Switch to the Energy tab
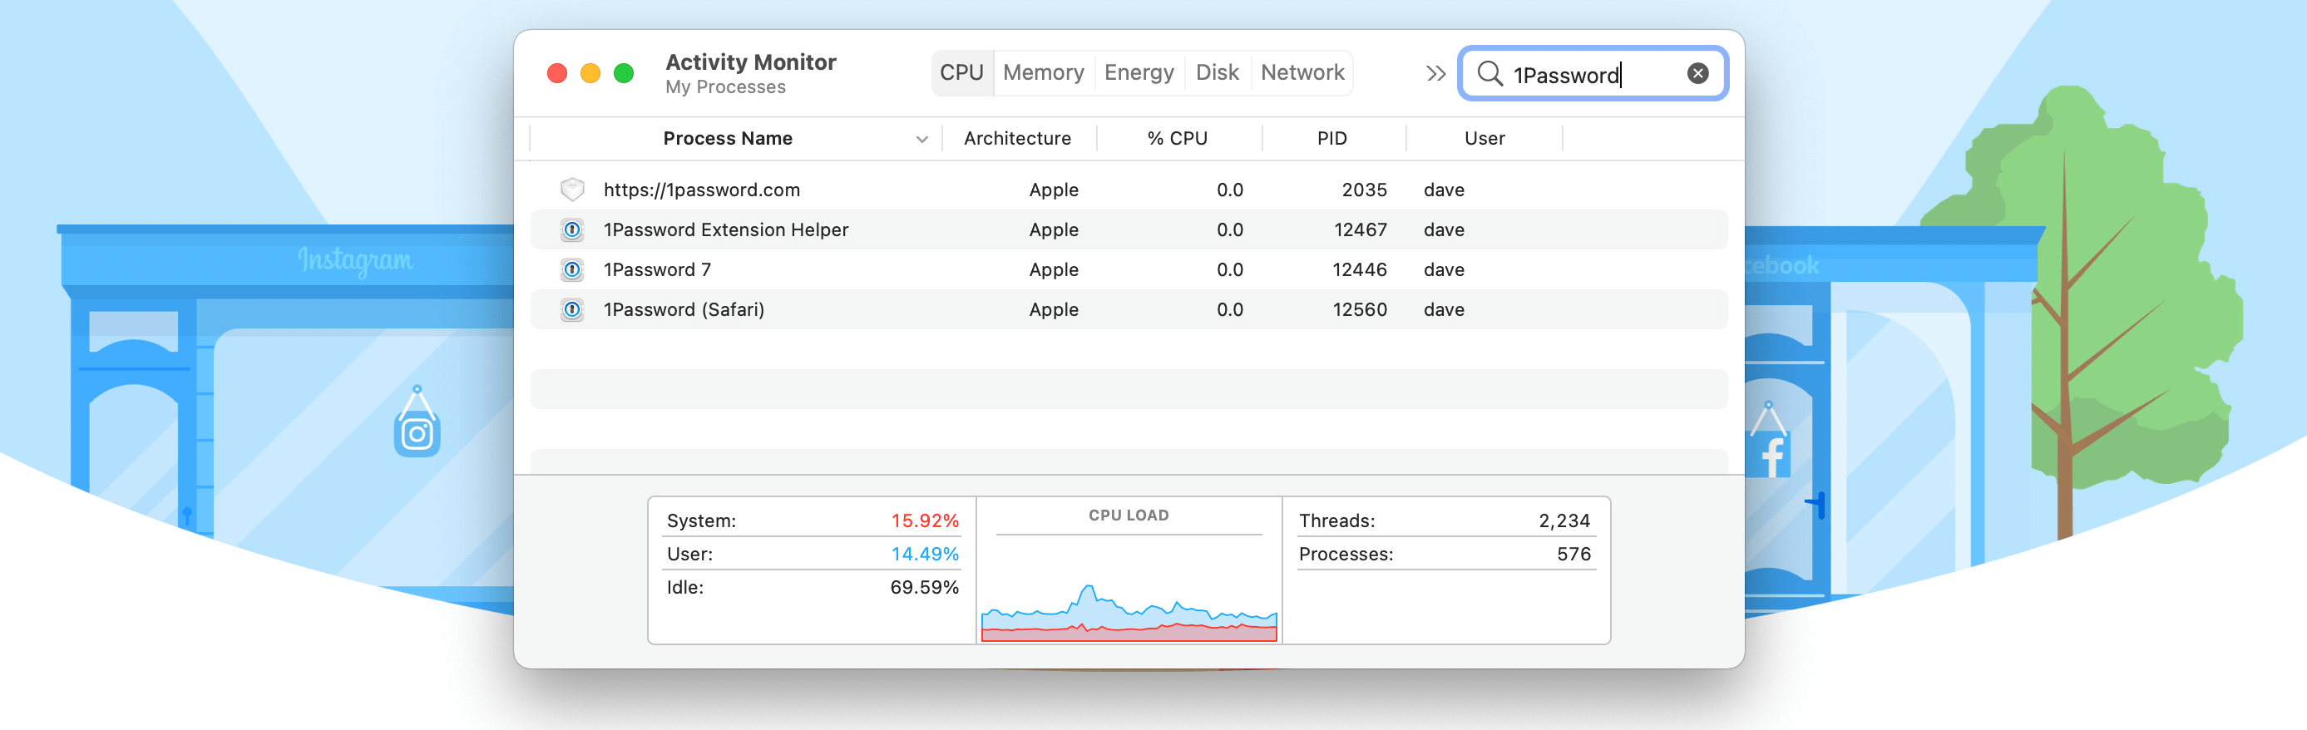 pyautogui.click(x=1139, y=72)
